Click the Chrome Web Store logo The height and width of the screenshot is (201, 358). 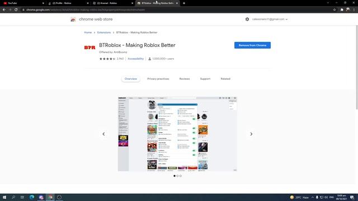(x=73, y=20)
